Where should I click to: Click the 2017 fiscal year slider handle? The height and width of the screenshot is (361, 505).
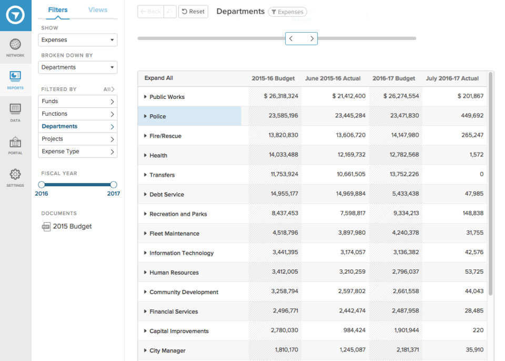tap(114, 185)
